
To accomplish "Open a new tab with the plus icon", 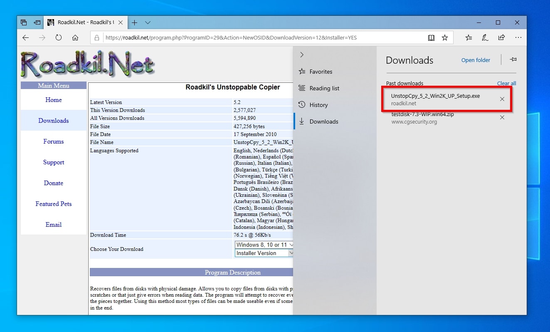I will [134, 22].
